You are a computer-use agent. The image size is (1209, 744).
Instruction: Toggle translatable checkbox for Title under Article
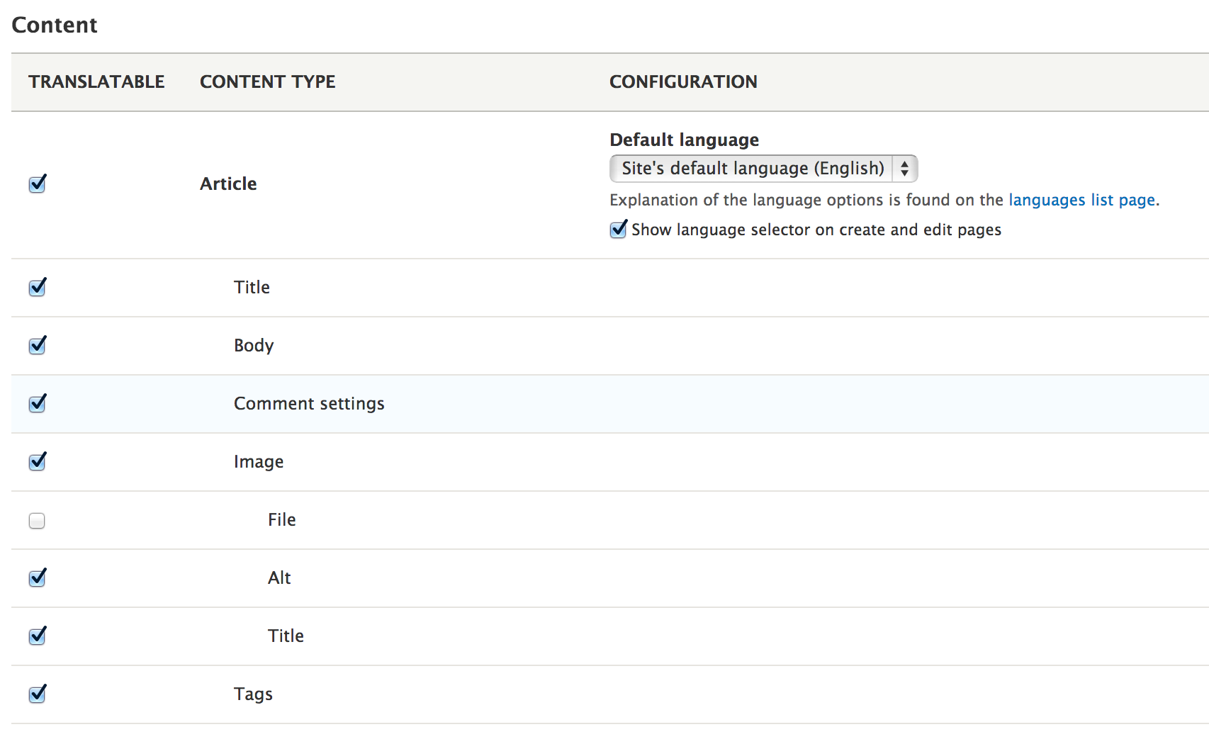37,288
